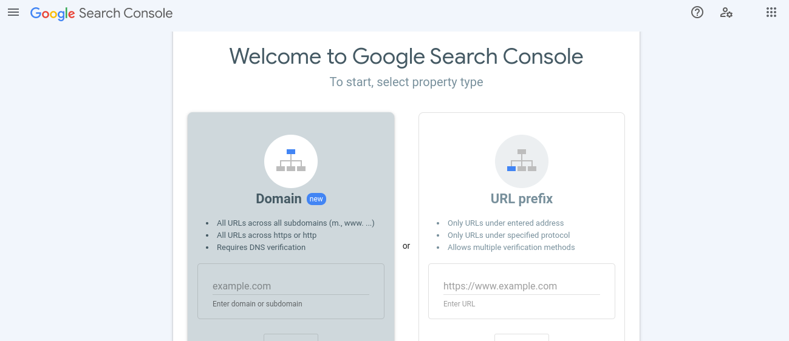Click the URL prefix sitemap icon
Screen dimensions: 789x341
click(x=522, y=161)
